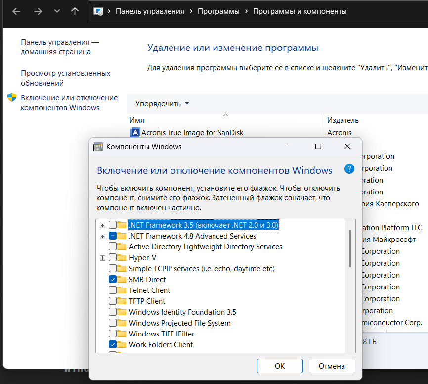Open Просмотр установленных обновлений link
Viewport: 428px width, 384px height.
[x=65, y=78]
